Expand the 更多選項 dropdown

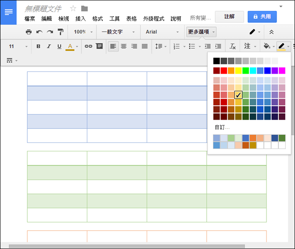click(201, 32)
